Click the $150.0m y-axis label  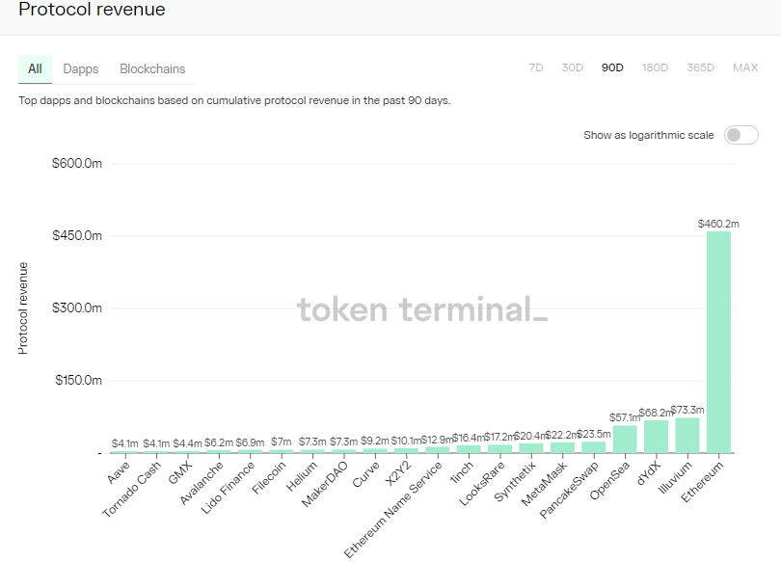(78, 381)
